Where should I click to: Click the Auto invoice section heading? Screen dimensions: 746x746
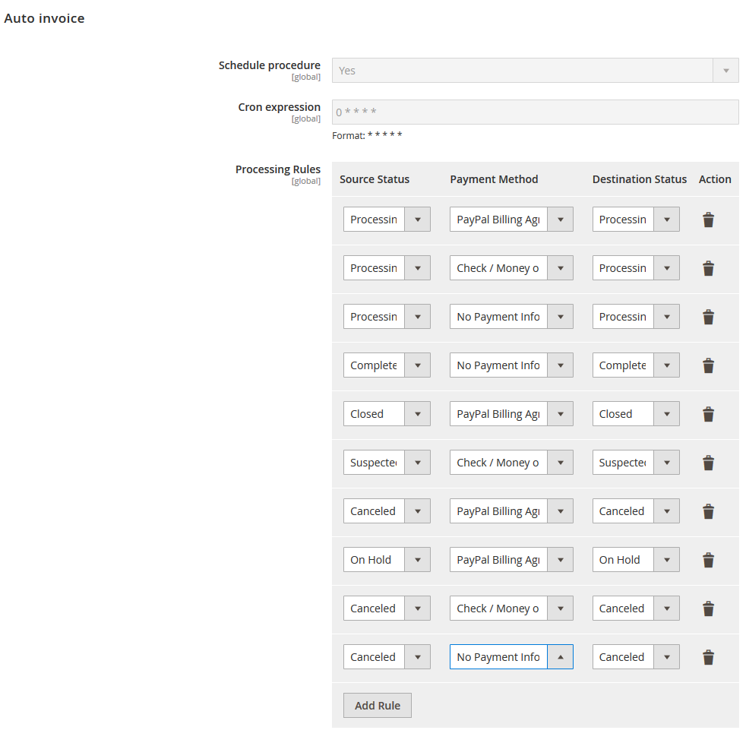click(x=45, y=19)
